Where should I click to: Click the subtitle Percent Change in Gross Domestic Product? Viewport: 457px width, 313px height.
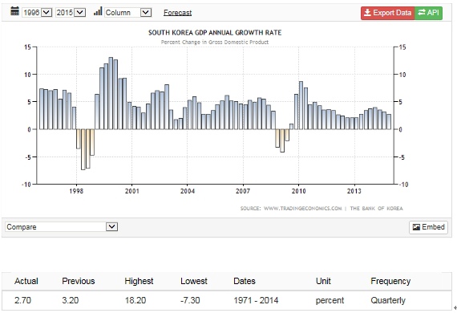[215, 43]
